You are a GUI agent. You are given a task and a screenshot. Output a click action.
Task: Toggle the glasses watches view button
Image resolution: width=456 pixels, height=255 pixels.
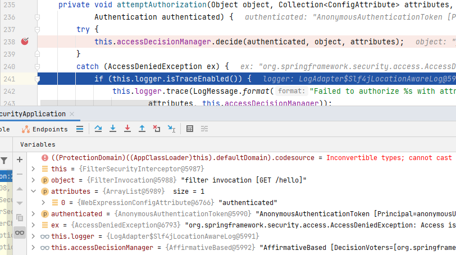(20, 233)
